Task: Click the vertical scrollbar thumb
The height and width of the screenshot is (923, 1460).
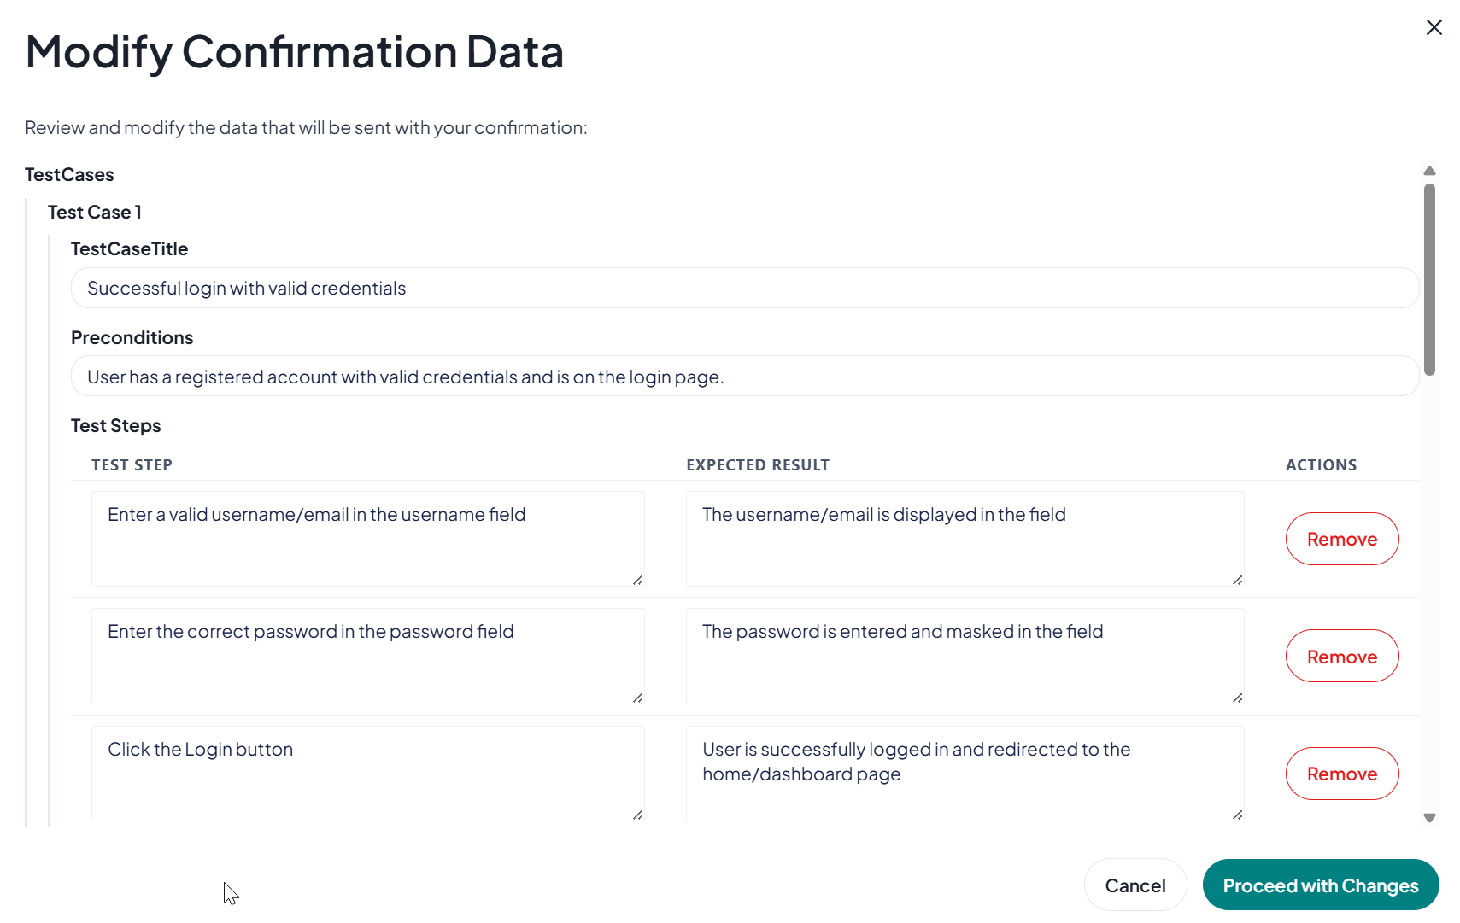Action: pyautogui.click(x=1429, y=278)
